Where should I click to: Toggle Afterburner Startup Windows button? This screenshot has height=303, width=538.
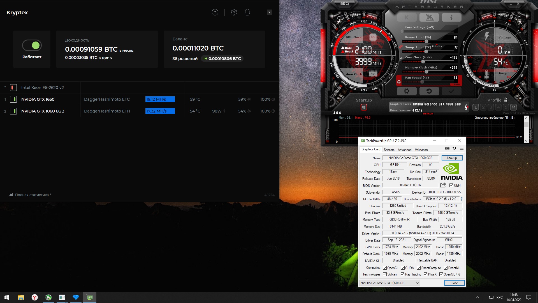pyautogui.click(x=364, y=107)
